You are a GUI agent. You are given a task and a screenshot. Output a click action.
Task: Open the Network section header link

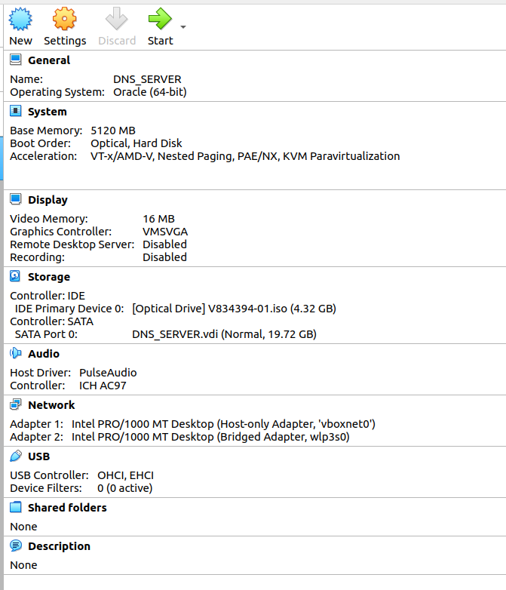(51, 405)
